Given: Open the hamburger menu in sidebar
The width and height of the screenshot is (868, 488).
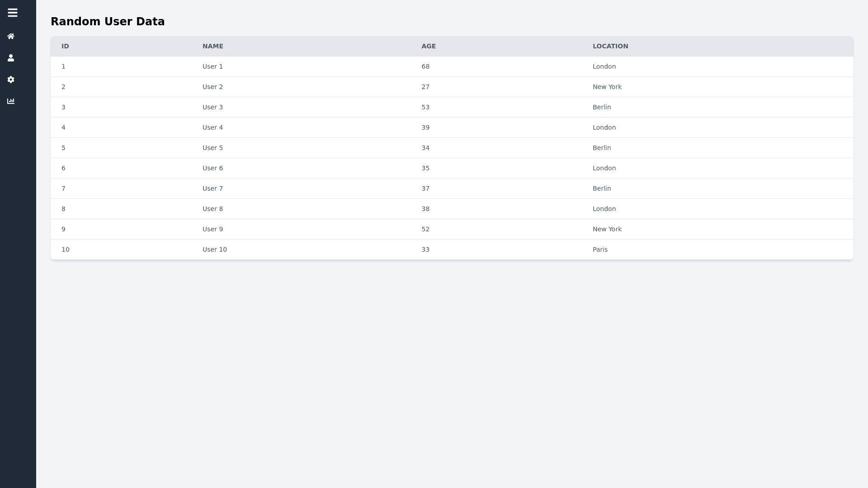Looking at the screenshot, I should point(13,13).
